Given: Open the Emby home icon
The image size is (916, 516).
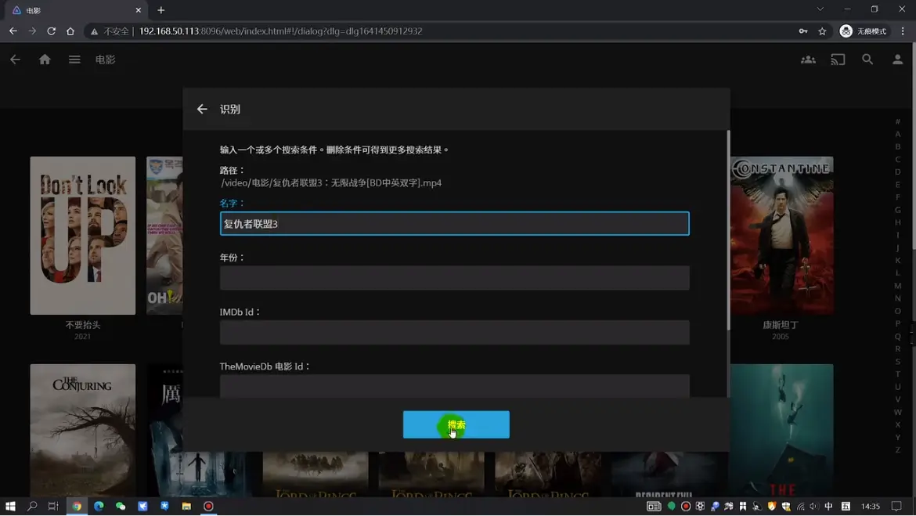Looking at the screenshot, I should click(45, 60).
